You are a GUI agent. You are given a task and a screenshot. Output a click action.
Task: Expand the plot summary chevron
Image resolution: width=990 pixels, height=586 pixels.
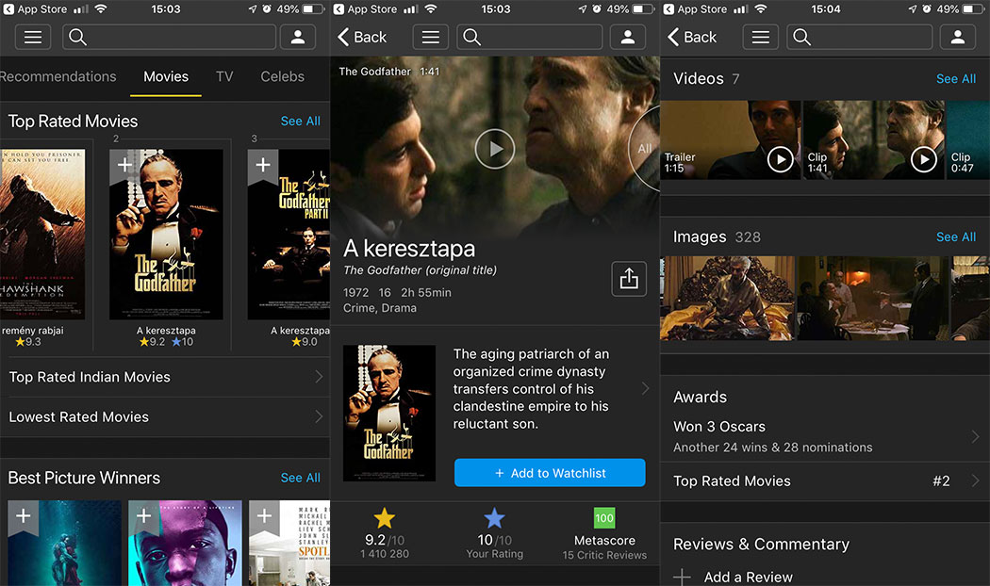tap(645, 388)
